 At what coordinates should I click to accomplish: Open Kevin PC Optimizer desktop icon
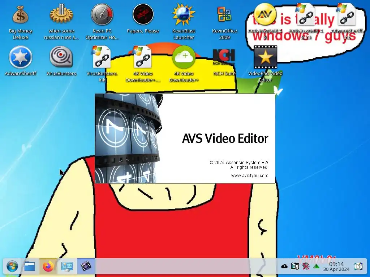(x=102, y=14)
